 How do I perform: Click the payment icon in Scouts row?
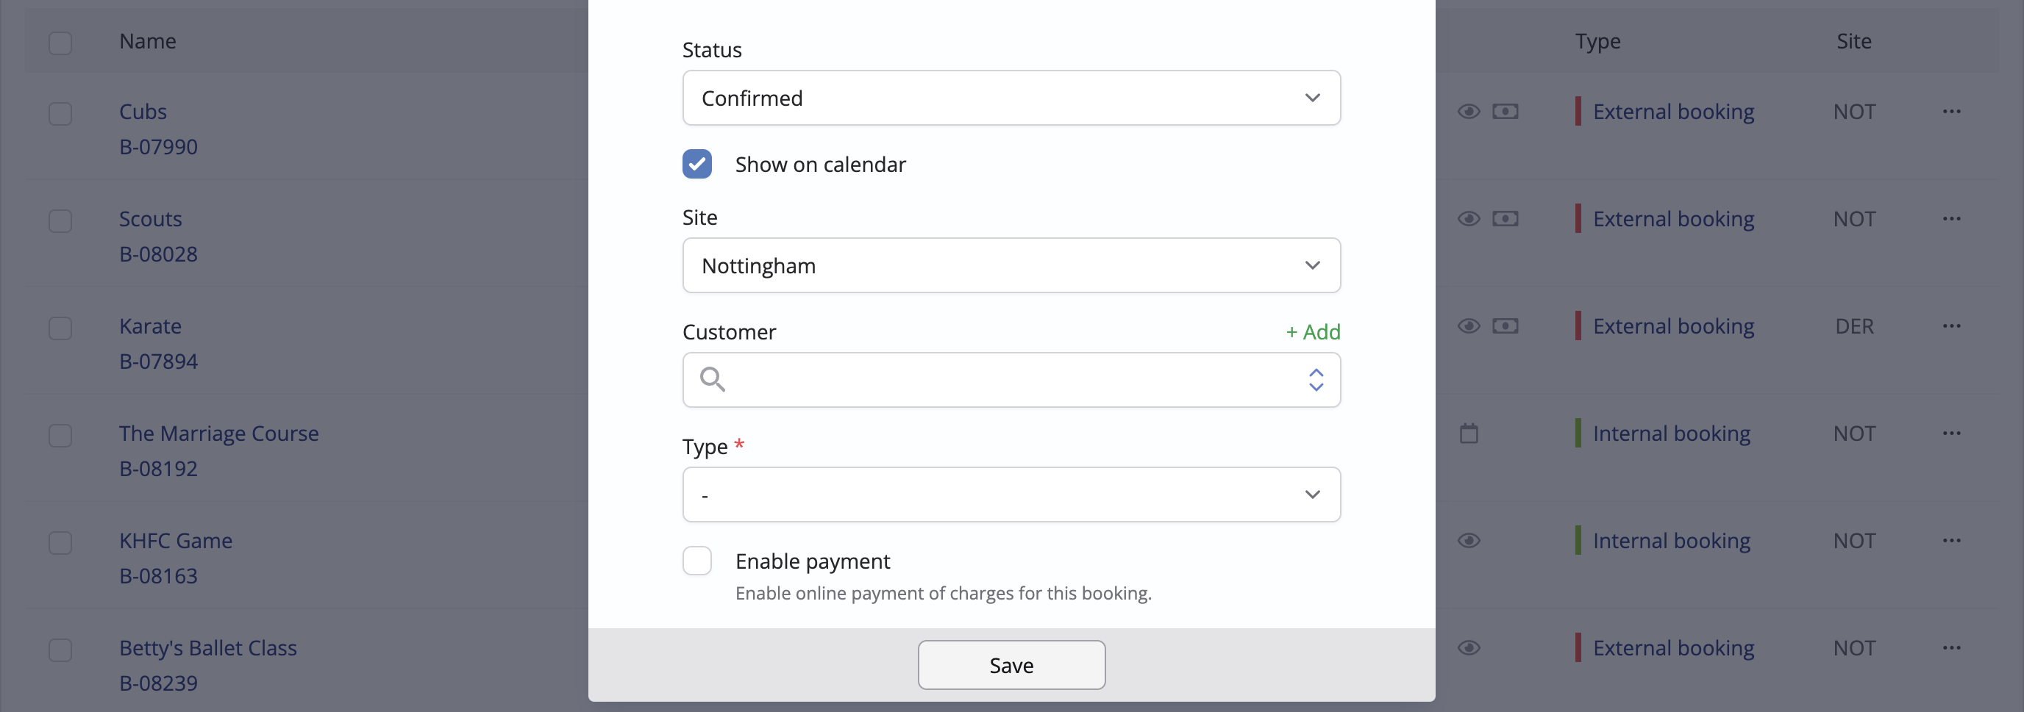click(x=1505, y=219)
